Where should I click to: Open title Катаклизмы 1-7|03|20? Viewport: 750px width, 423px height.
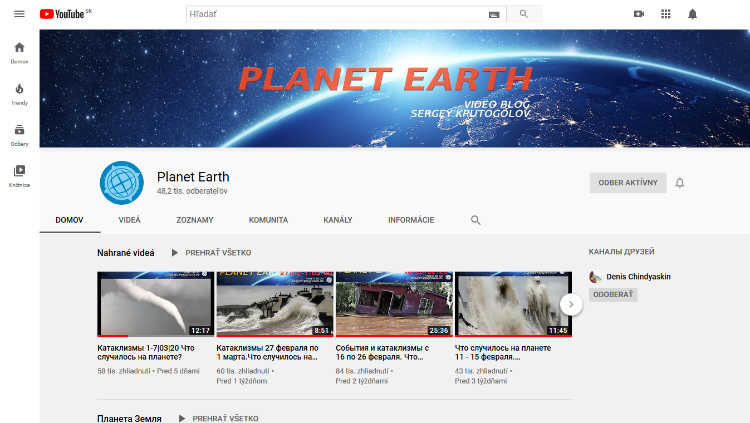(x=146, y=352)
